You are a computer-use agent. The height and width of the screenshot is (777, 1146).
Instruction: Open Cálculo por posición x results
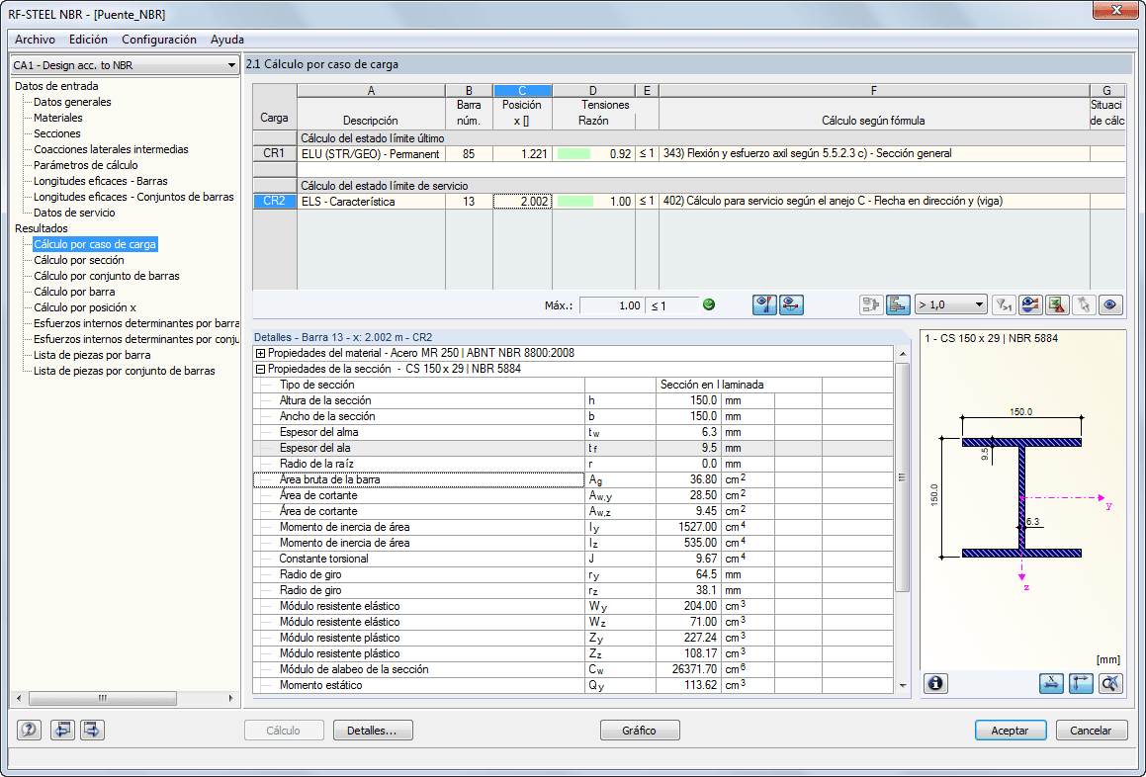[x=85, y=307]
